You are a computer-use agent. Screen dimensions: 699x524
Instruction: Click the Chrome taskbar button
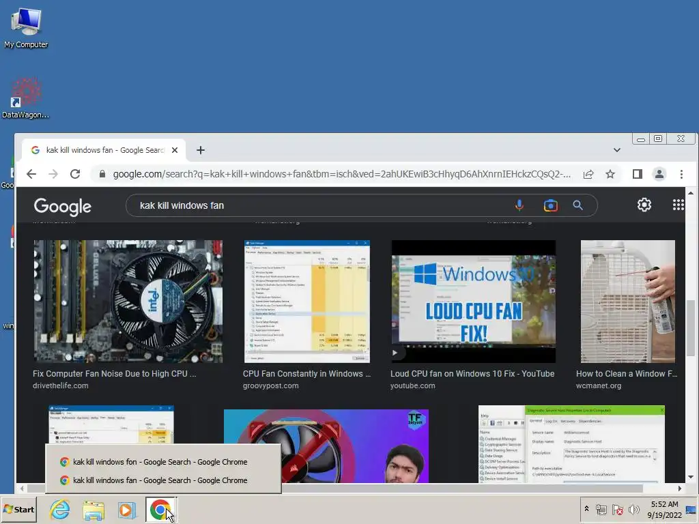coord(160,510)
